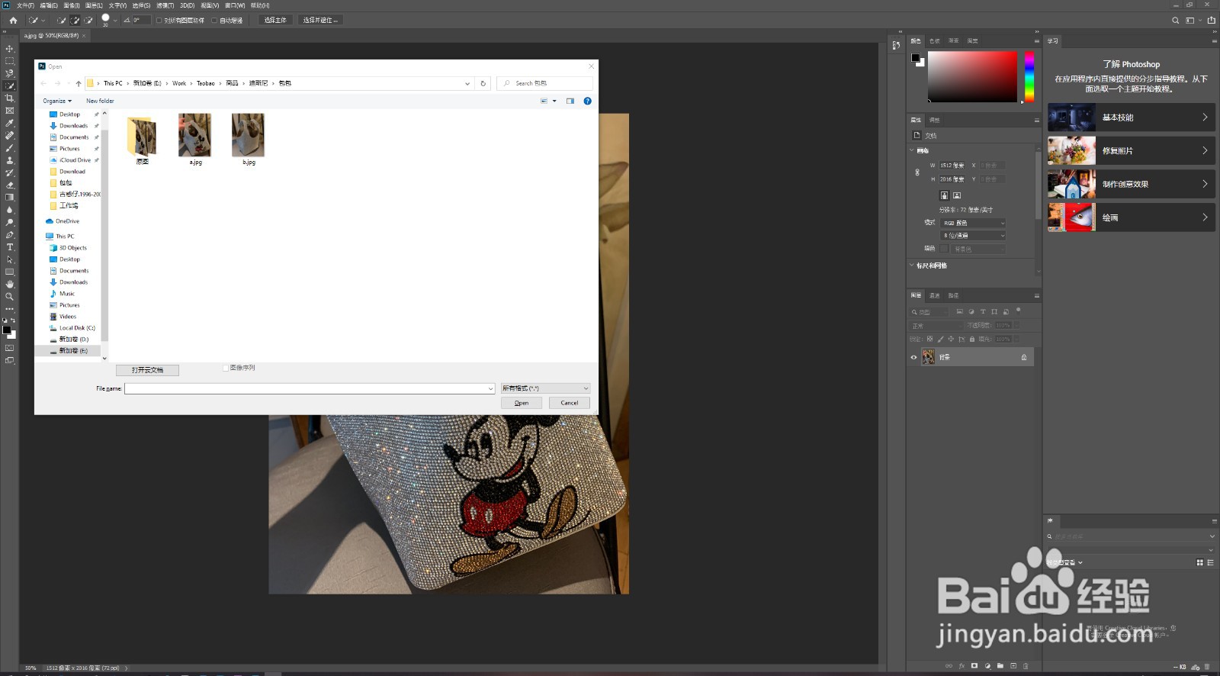Select the Pen tool
Screen dimensions: 1220x676
click(x=9, y=235)
